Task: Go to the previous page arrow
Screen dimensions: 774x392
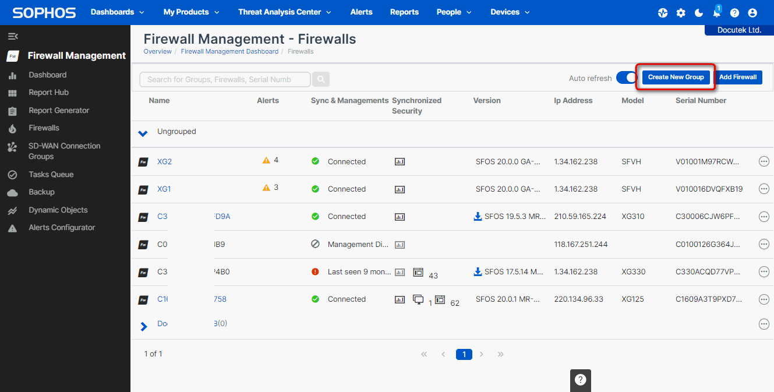Action: pos(443,354)
